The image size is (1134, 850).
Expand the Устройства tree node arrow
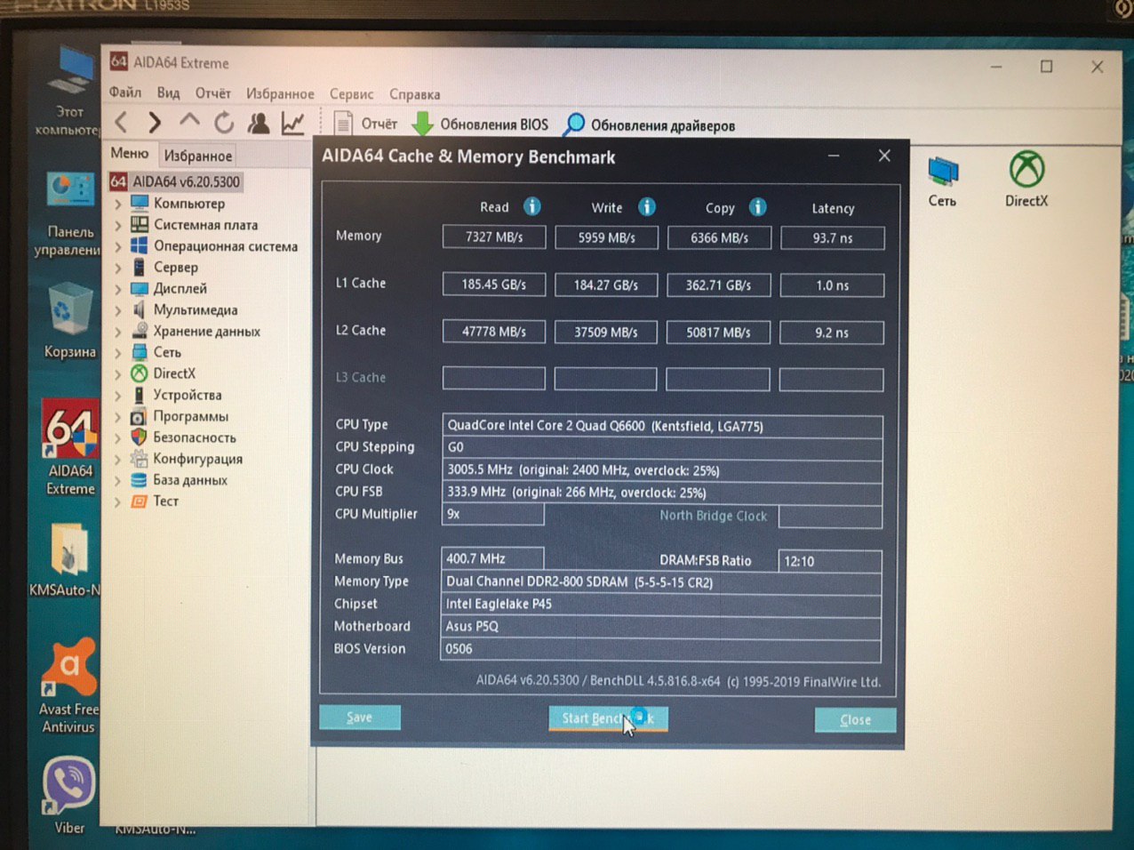pos(117,396)
